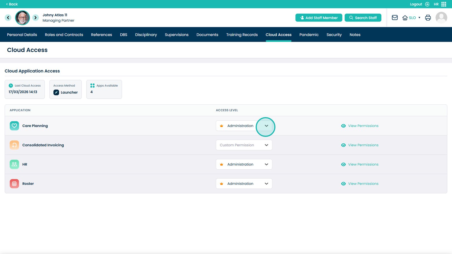Click the Search Staff button
Viewport: 452px width, 254px height.
click(363, 18)
